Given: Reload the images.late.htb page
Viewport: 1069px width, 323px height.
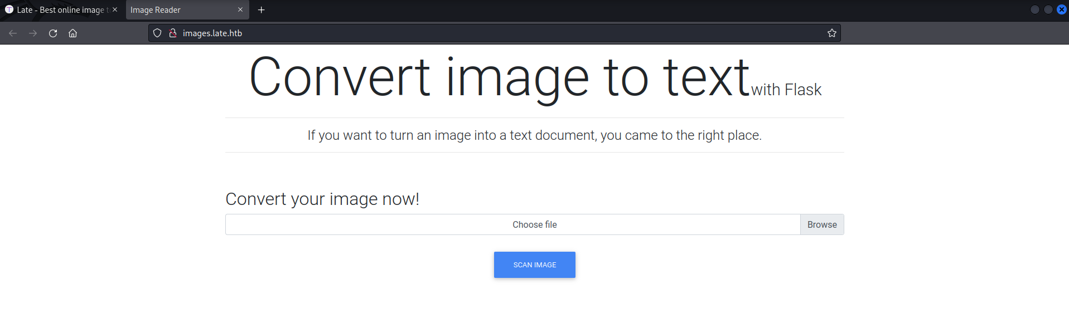Looking at the screenshot, I should point(53,33).
